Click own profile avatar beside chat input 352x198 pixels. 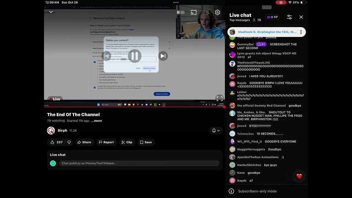(53, 163)
